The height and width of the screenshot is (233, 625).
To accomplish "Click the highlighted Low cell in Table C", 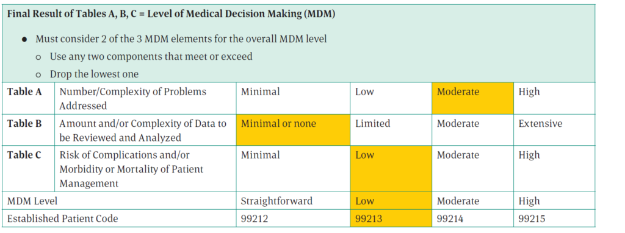I will pos(391,168).
